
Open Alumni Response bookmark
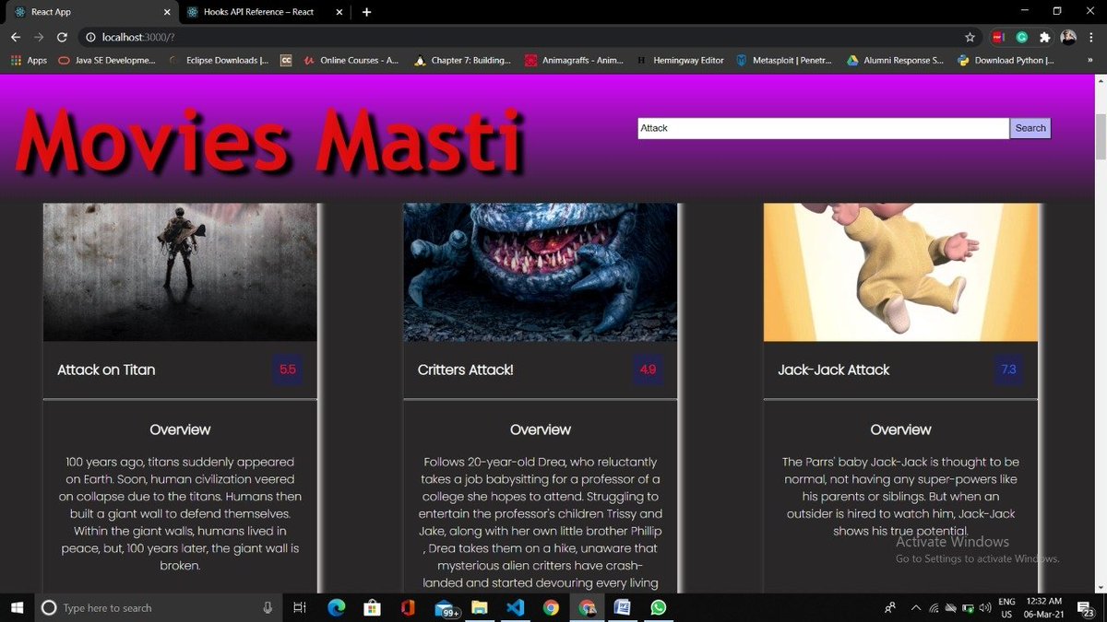pos(896,60)
